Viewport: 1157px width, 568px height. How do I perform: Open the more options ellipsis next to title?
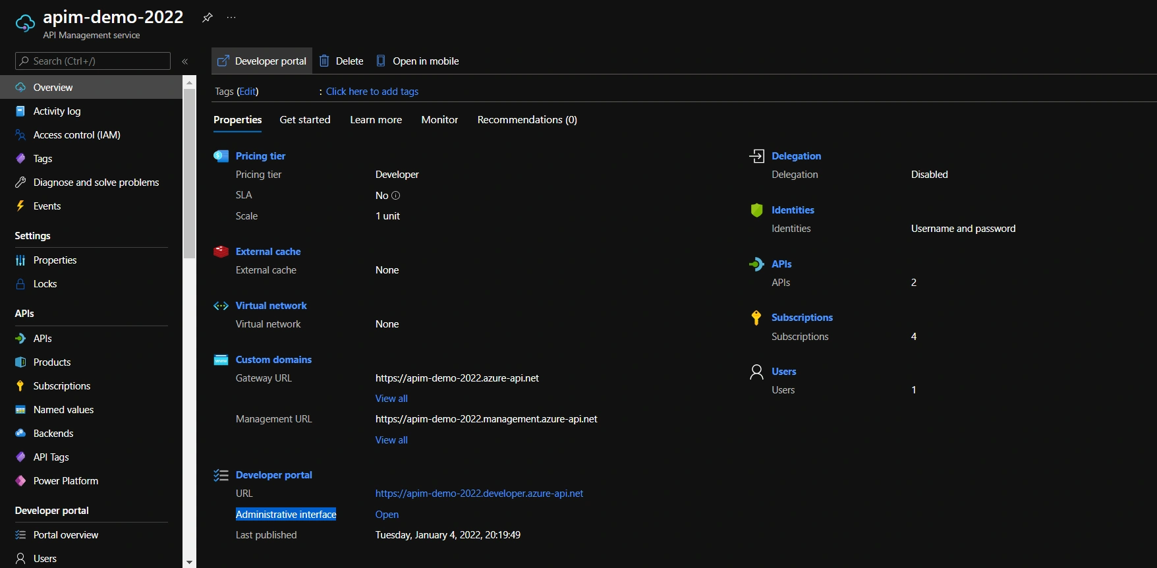click(231, 17)
